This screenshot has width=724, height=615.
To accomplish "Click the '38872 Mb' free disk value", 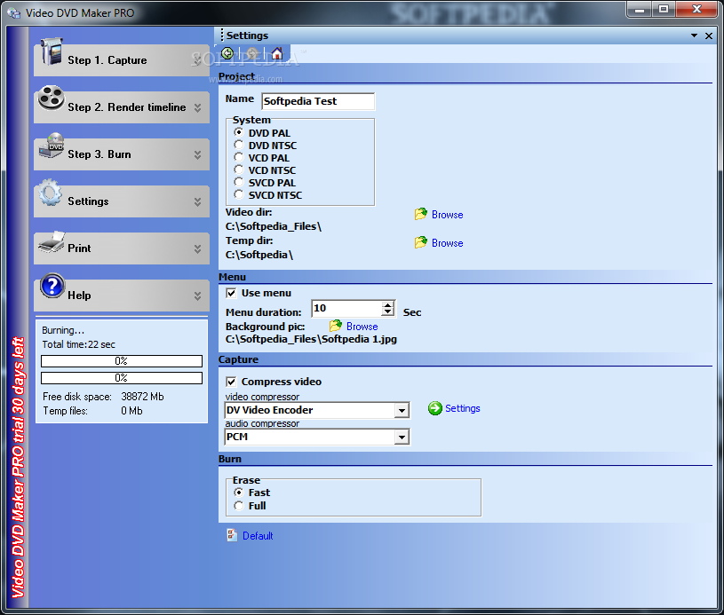I will 142,397.
